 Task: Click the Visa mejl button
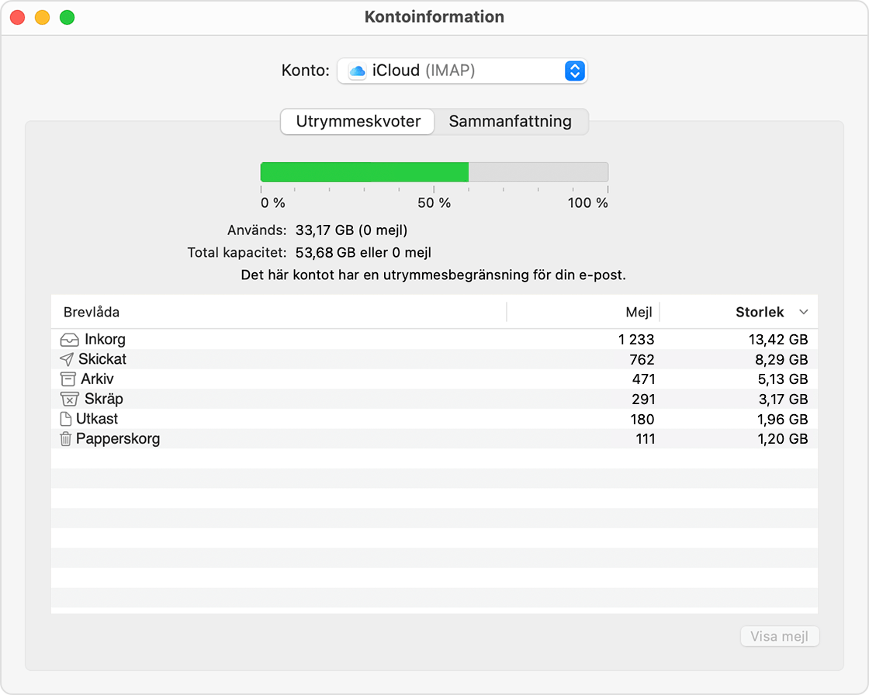(x=779, y=636)
